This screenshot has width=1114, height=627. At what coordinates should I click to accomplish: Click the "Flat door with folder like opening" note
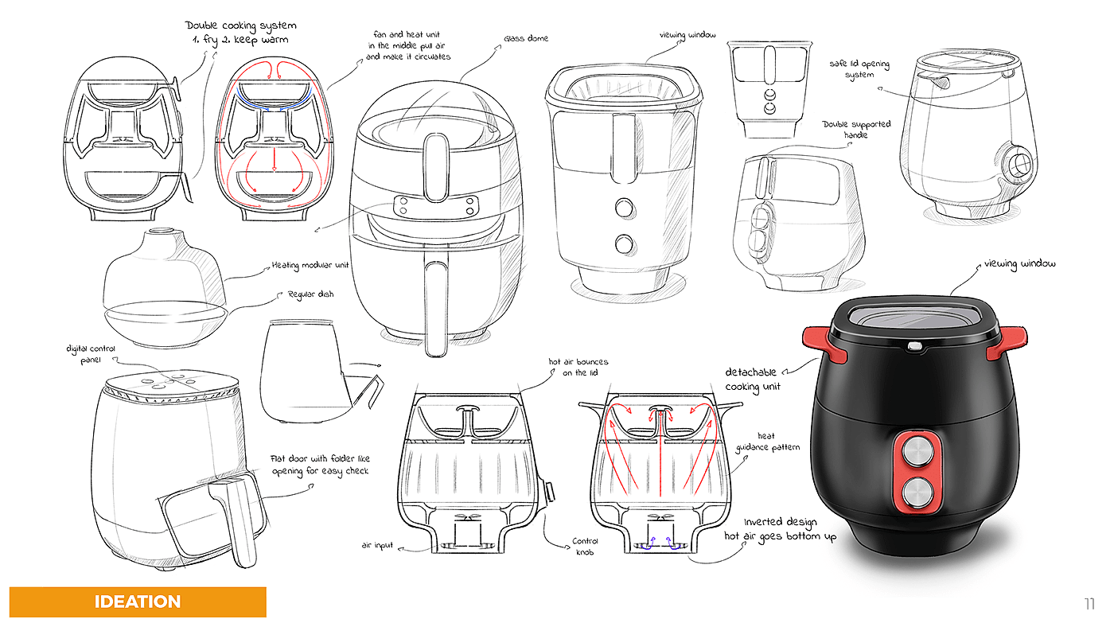[x=320, y=465]
